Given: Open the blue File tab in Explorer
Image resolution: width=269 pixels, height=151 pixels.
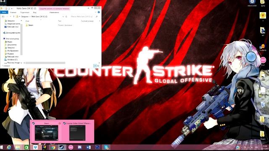Looking at the screenshot, I should pos(4,12).
